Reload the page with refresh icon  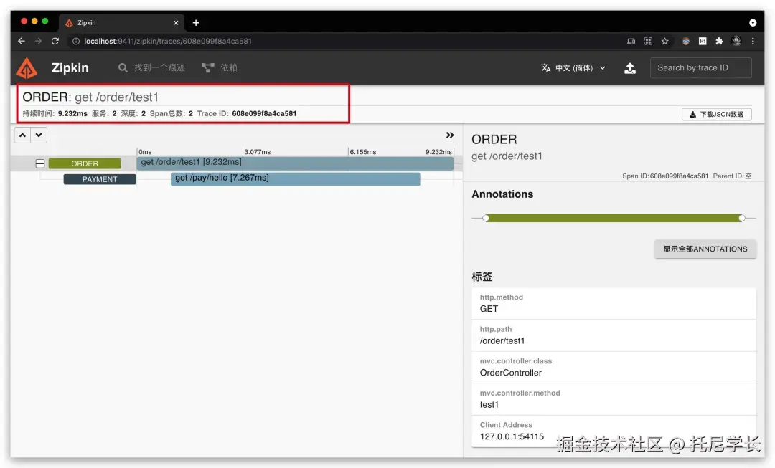point(55,41)
